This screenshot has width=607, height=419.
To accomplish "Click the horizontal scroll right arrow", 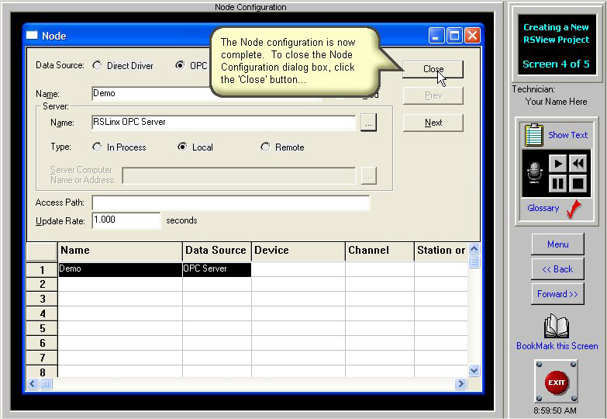I will tap(460, 384).
